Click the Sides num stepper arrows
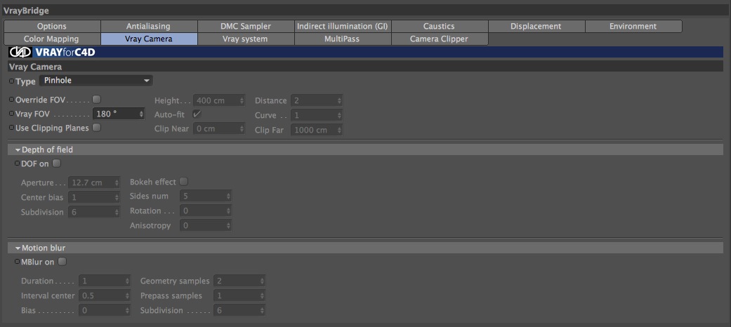This screenshot has width=731, height=327. click(228, 196)
